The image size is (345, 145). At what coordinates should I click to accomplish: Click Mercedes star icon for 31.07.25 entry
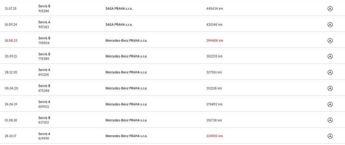[330, 9]
